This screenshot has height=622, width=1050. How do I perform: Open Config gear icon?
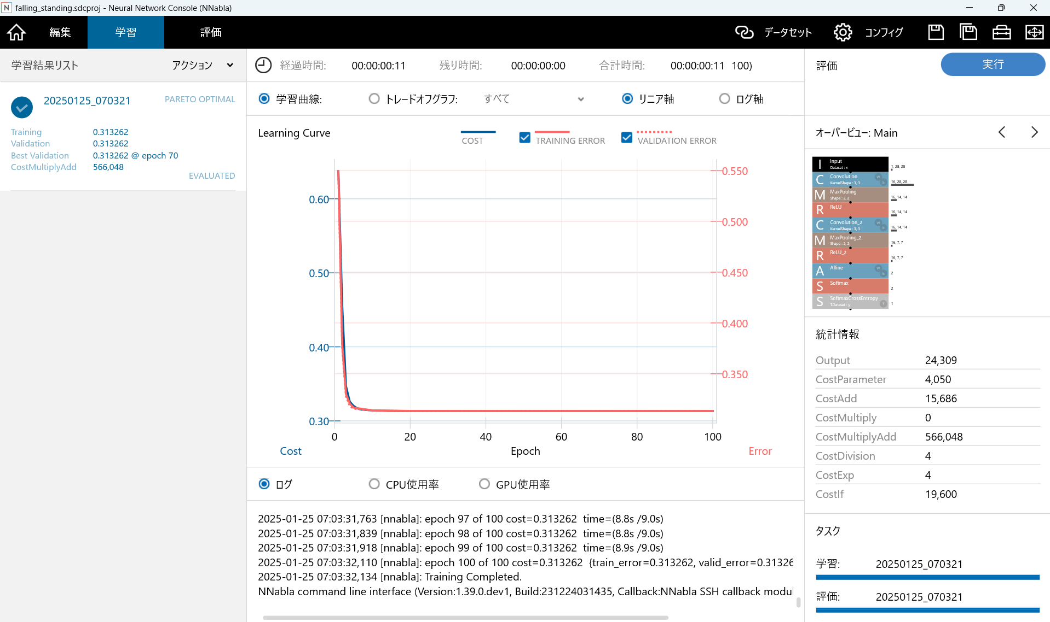[843, 32]
